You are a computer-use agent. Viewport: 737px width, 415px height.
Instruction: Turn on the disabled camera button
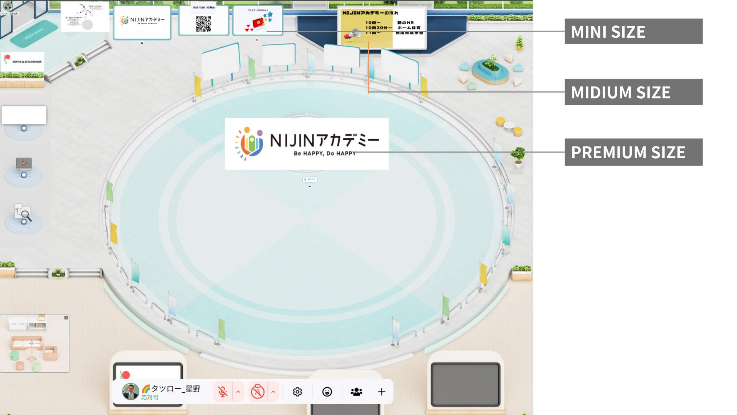[x=258, y=392]
